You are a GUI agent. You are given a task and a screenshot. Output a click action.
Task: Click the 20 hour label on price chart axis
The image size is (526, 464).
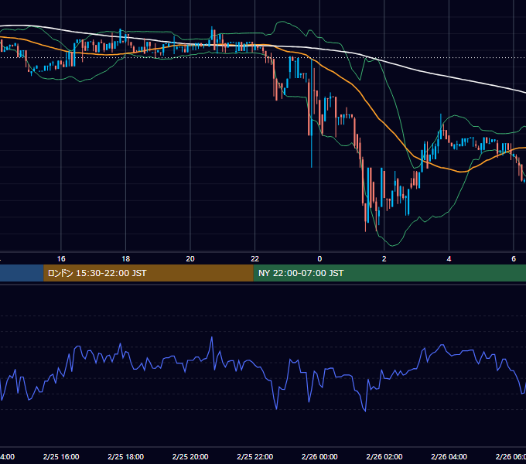(x=190, y=259)
